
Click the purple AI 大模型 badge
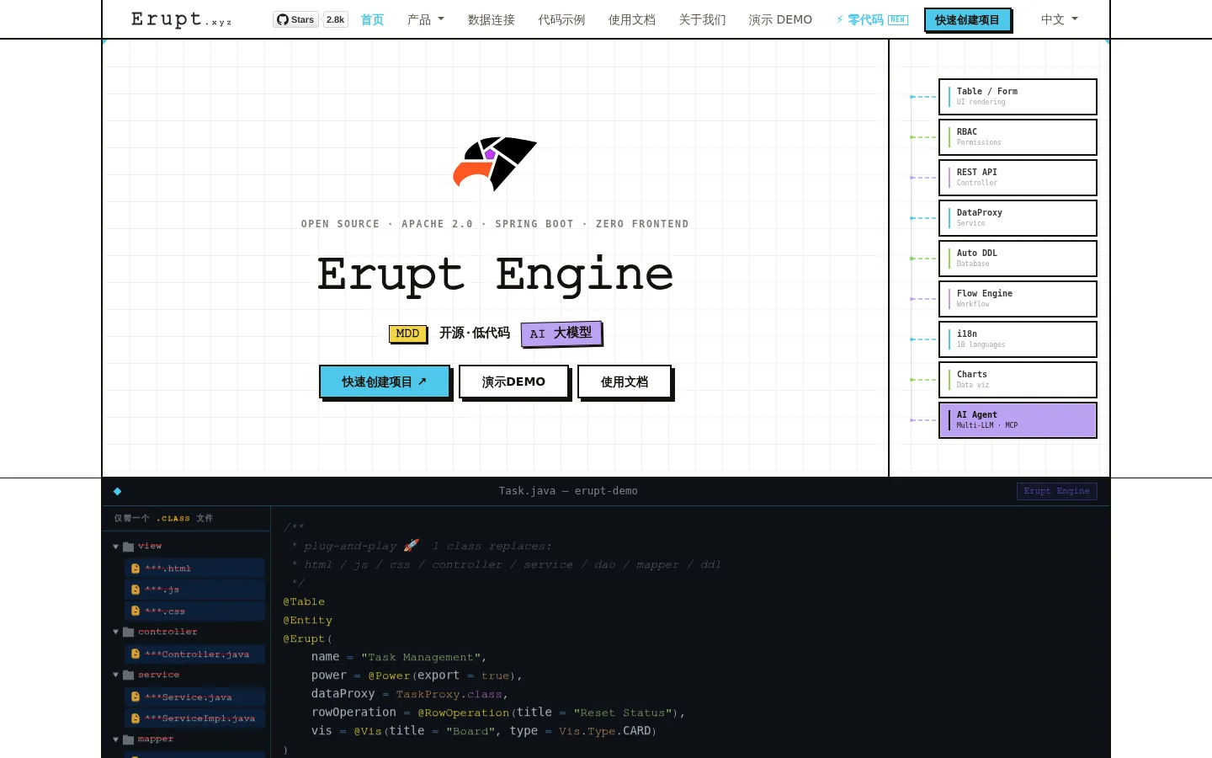(561, 334)
